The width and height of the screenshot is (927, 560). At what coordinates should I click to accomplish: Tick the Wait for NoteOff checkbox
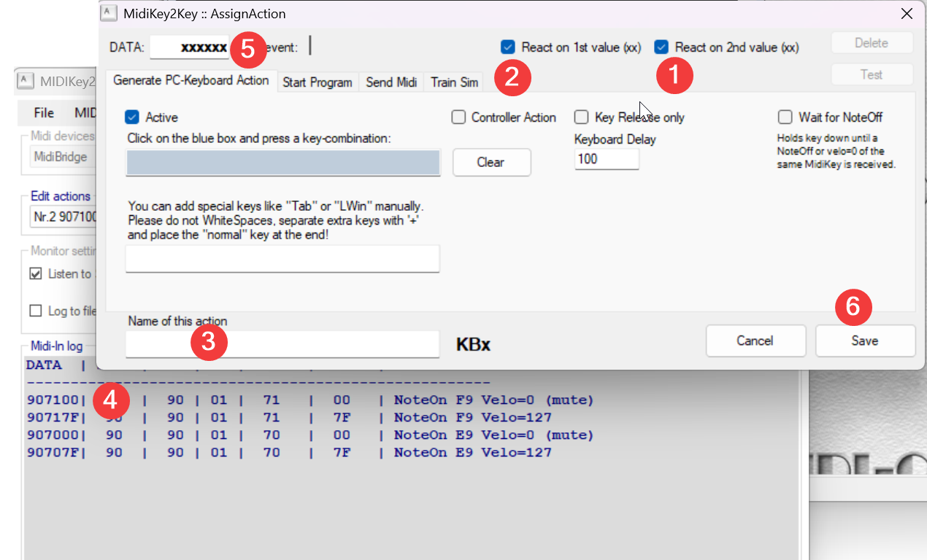785,117
